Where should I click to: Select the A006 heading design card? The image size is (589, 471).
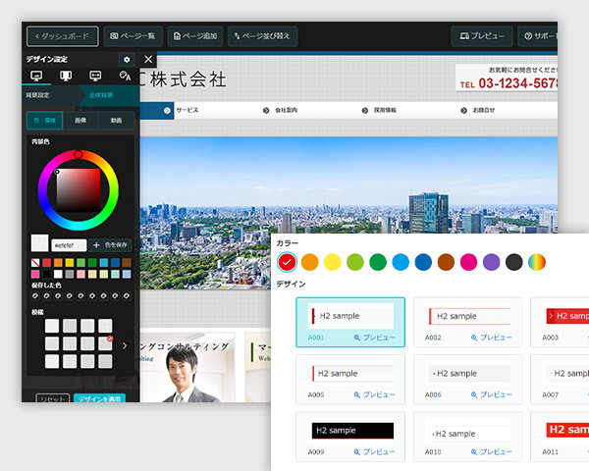point(467,380)
